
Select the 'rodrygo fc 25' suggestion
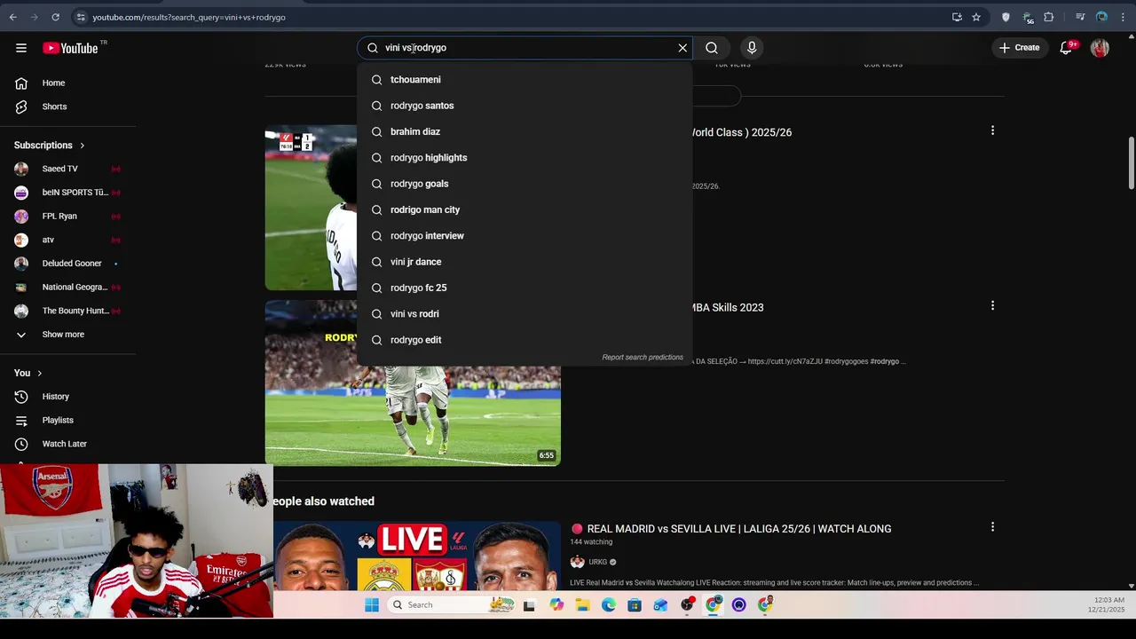525,288
